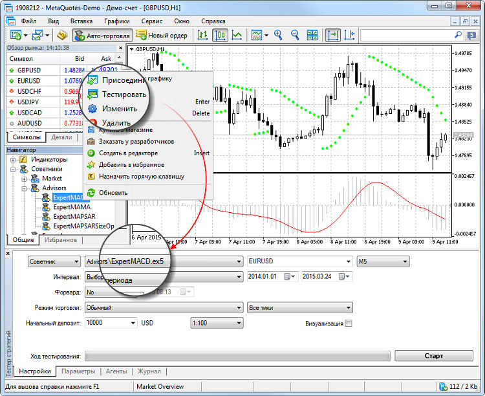Click the zoom out magnifier icon
This screenshot has height=396, width=485.
point(294,35)
